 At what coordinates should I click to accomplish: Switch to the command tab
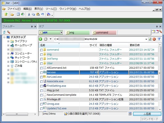(104, 32)
